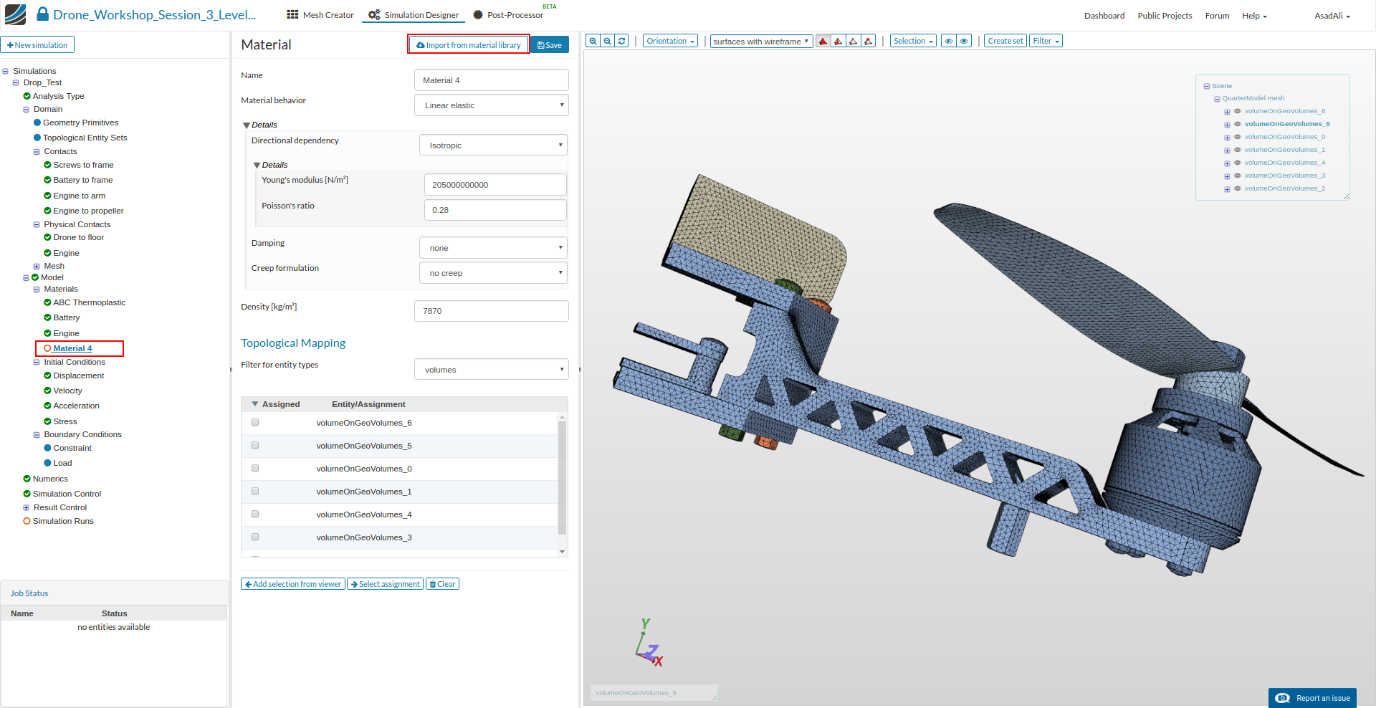Check the assignment checkbox for volumeOnGeoVolumes_0
Screen dimensions: 1376x708
[255, 468]
